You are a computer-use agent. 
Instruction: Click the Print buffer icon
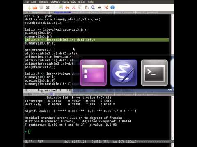click(100, 7)
